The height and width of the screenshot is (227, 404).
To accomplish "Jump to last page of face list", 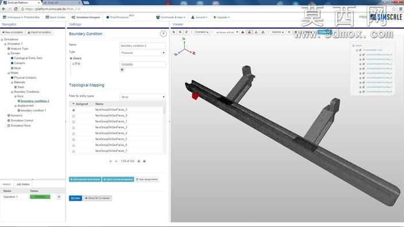I will click(x=144, y=161).
